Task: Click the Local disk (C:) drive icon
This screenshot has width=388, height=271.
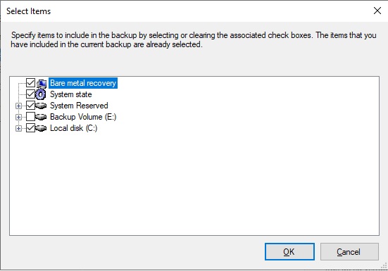Action: tap(41, 128)
